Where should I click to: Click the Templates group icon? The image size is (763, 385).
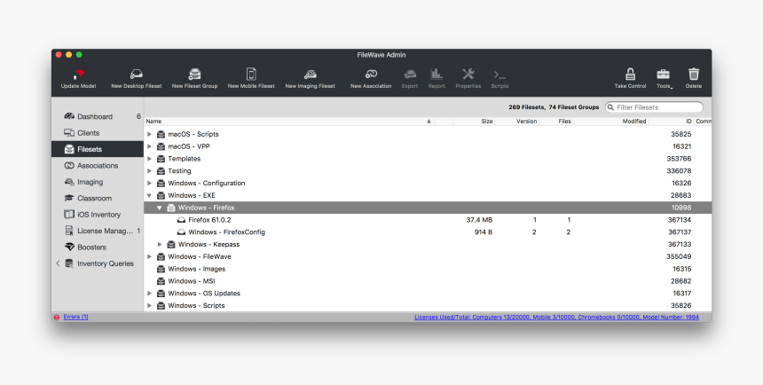(x=161, y=159)
